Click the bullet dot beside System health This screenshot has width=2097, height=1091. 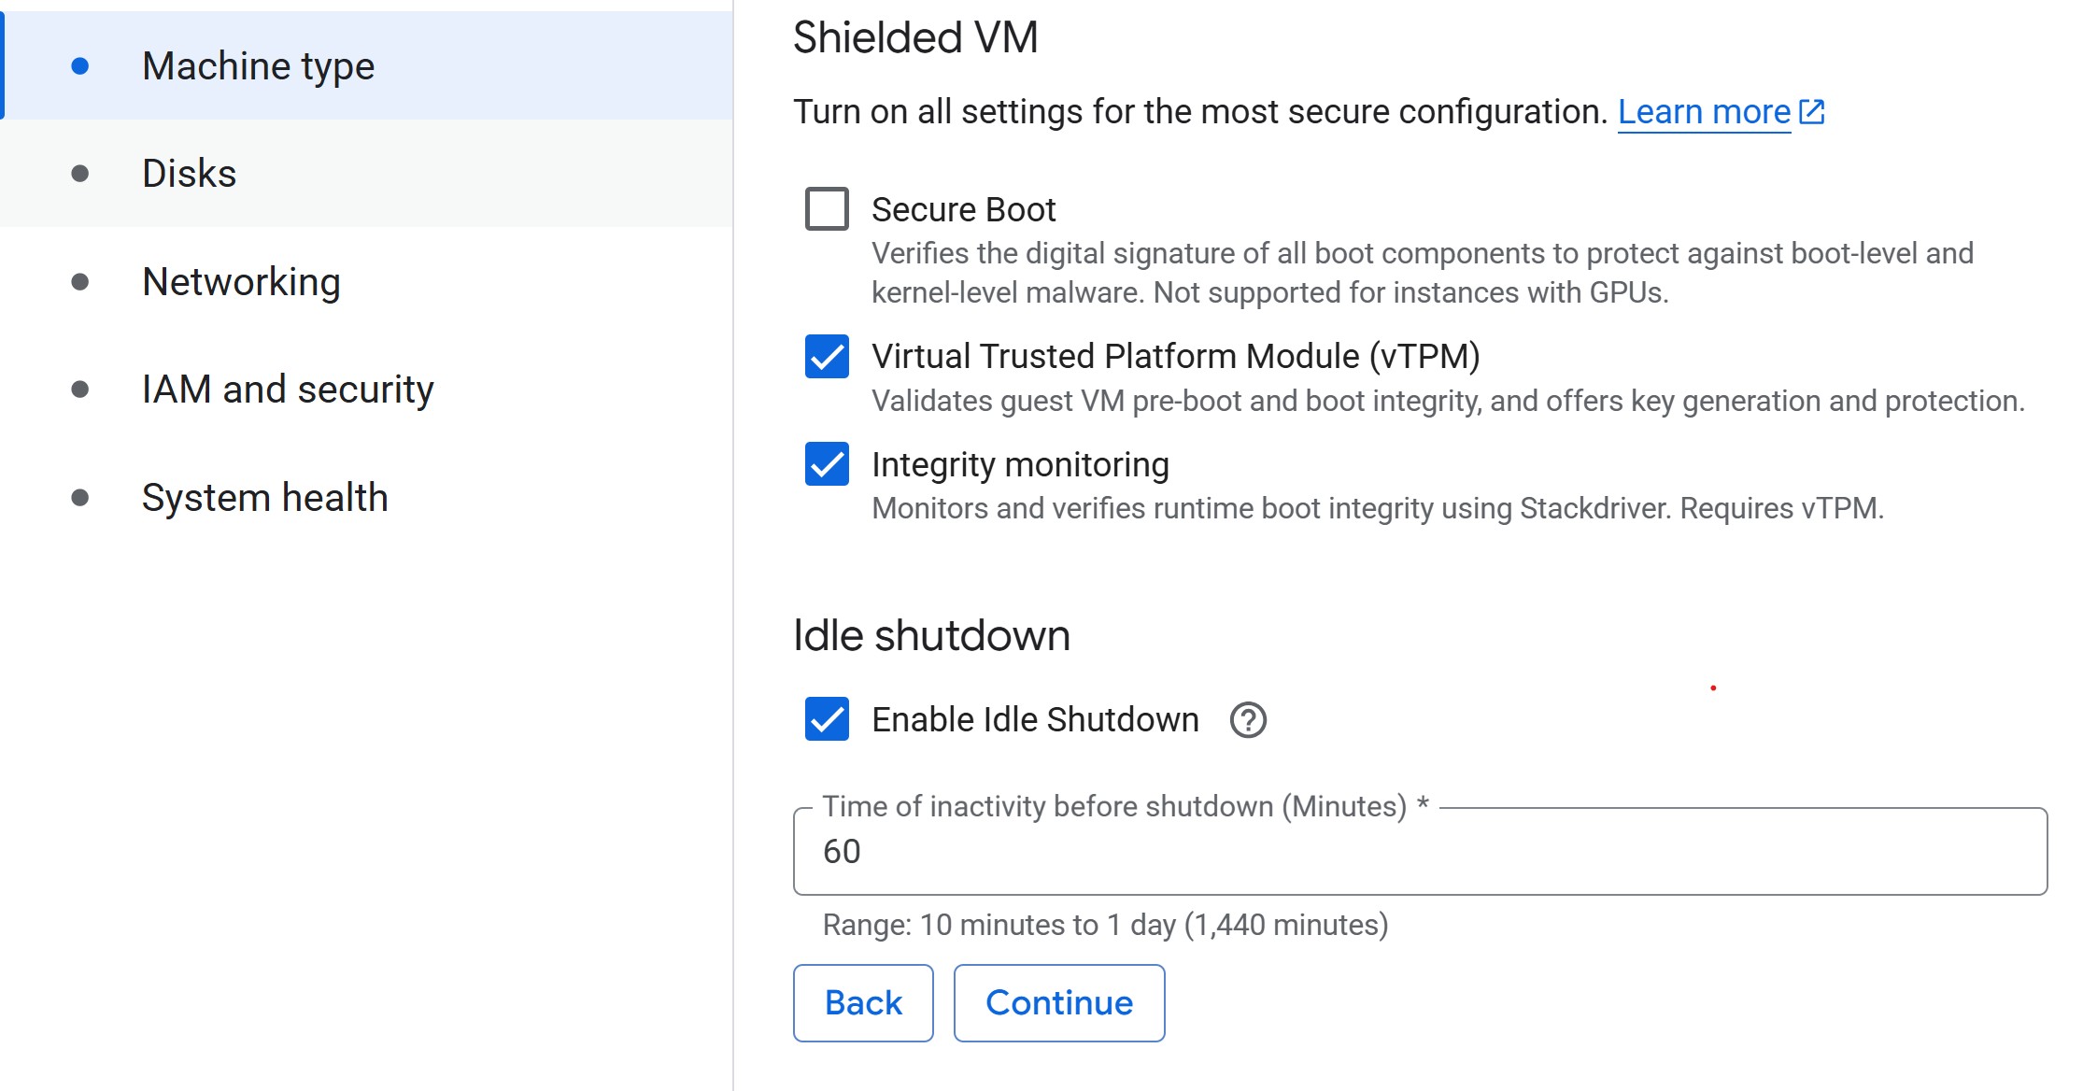80,498
